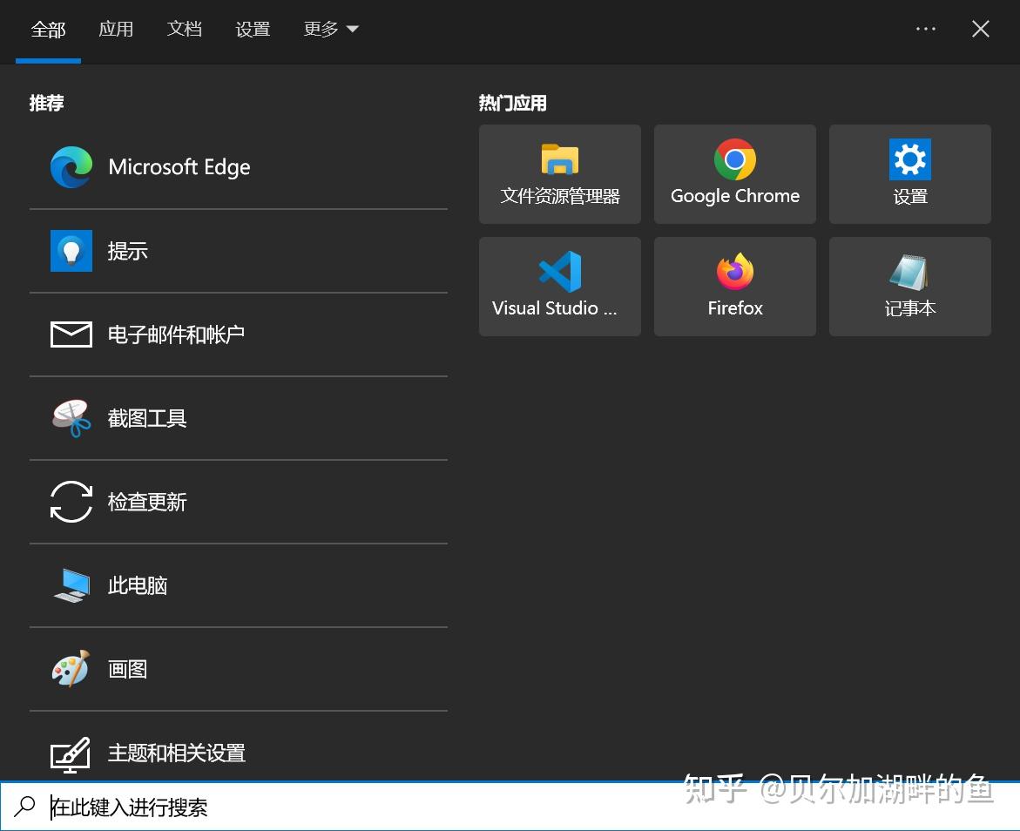Launch the 画图 paint app
Viewport: 1020px width, 831px height.
coord(238,669)
